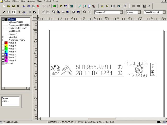Insert serial number with the 999 icon
This screenshot has height=125, width=167.
point(133,6)
